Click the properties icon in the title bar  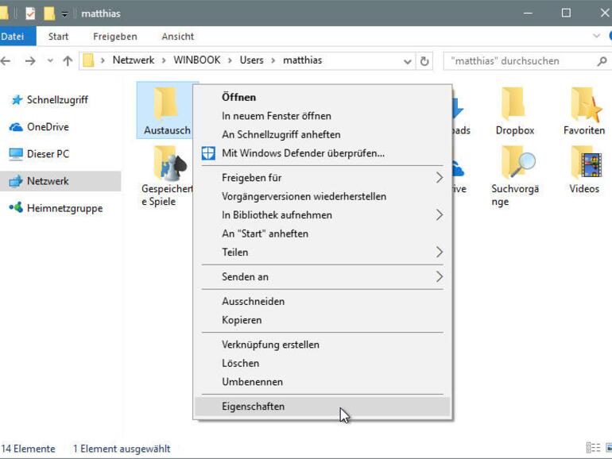click(30, 13)
